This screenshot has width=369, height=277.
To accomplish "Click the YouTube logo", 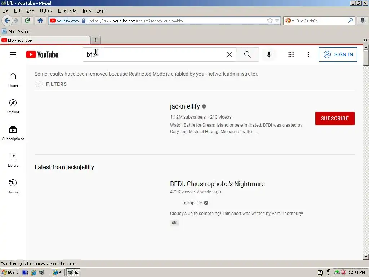I will (x=42, y=55).
